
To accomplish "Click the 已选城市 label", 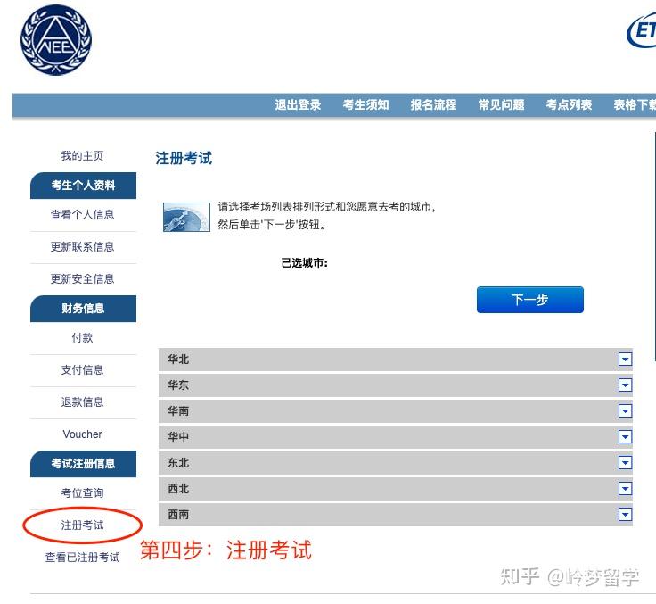I will pyautogui.click(x=305, y=263).
